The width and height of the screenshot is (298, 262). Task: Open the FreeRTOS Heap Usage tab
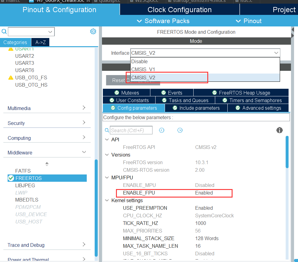click(x=241, y=93)
